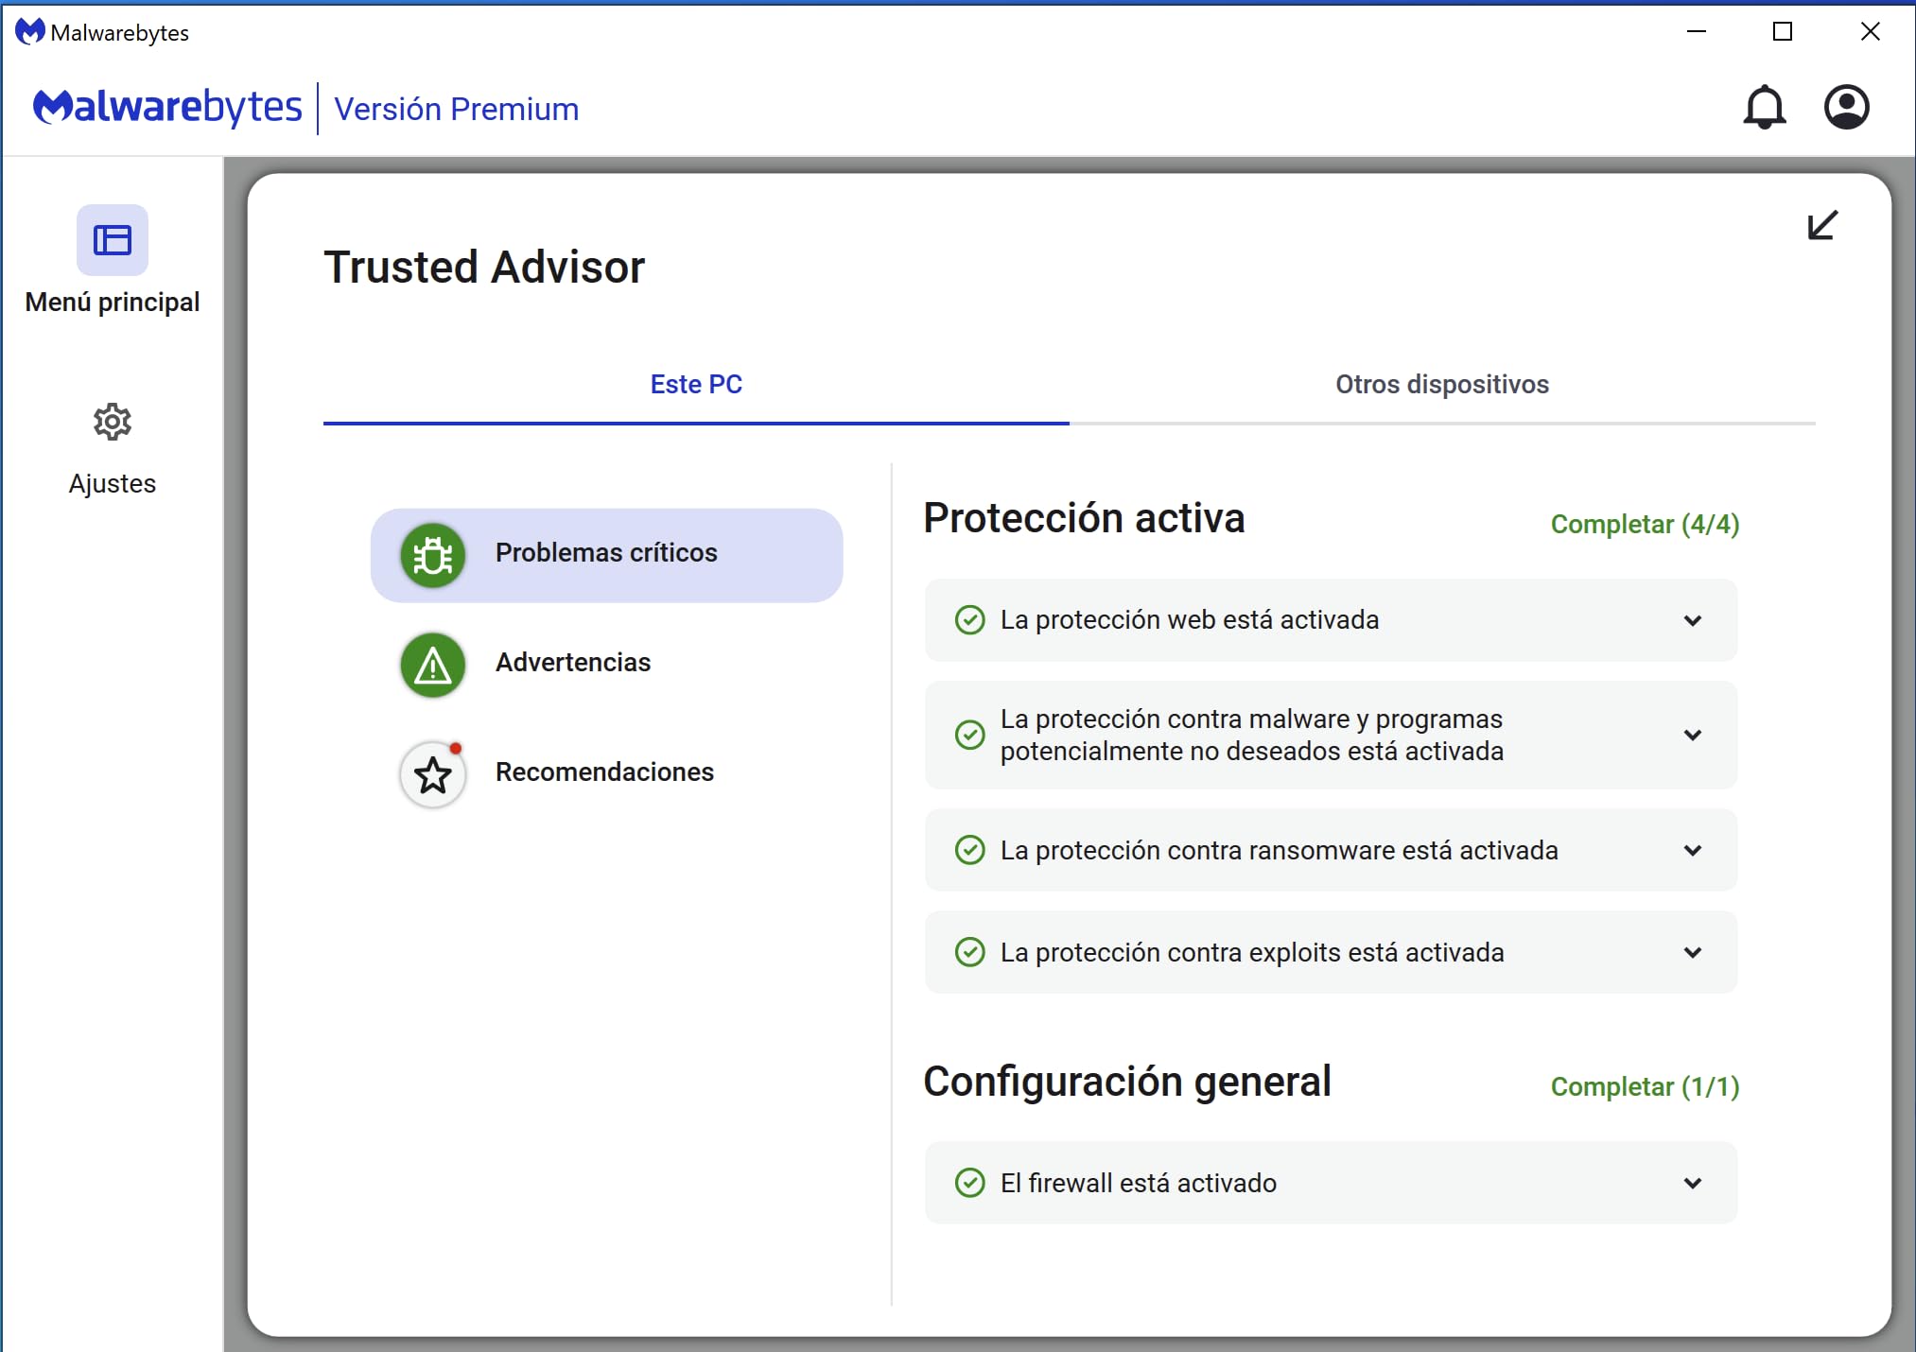This screenshot has height=1352, width=1916.
Task: Click the Malwarebytes logo in header
Action: tap(167, 107)
